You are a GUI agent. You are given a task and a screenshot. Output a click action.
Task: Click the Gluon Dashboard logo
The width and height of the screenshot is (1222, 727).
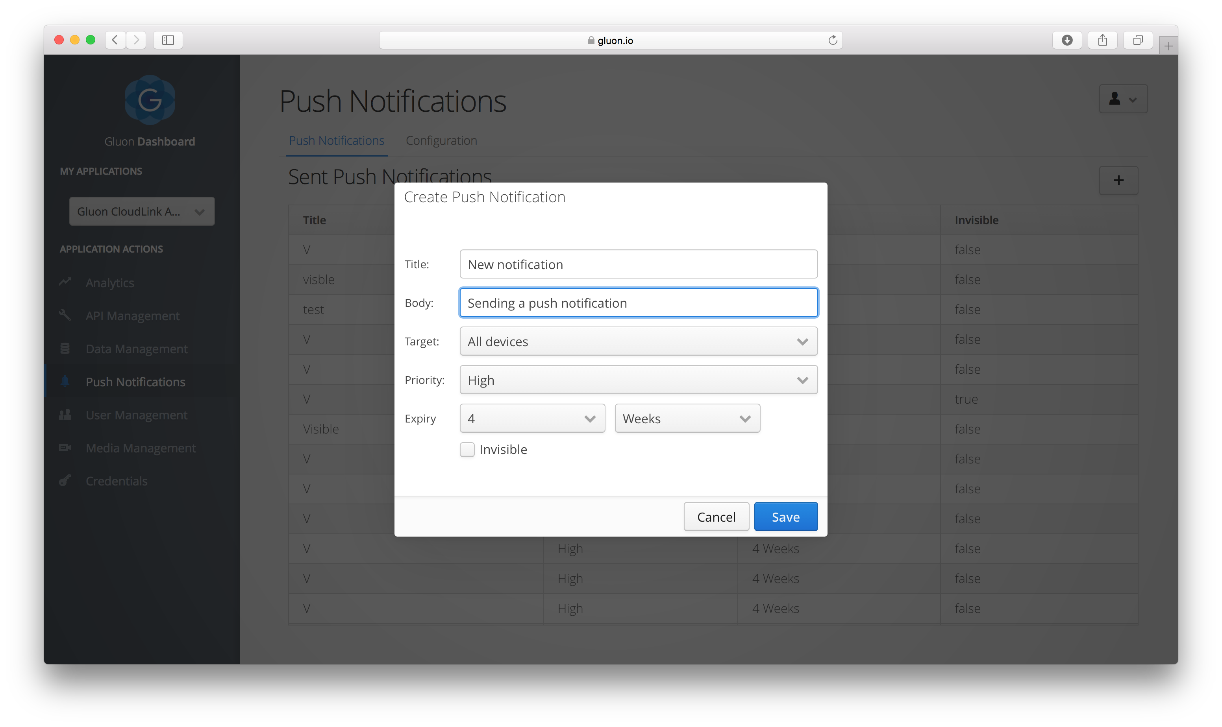click(150, 100)
